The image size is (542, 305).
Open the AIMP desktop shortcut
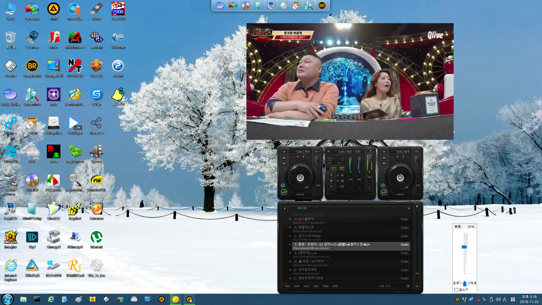pos(53,12)
